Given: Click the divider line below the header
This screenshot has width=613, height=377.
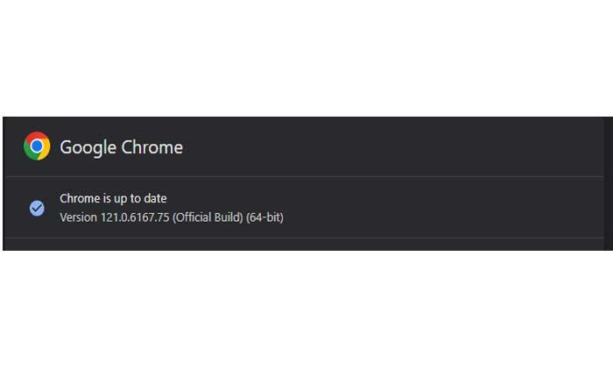Looking at the screenshot, I should click(x=306, y=176).
